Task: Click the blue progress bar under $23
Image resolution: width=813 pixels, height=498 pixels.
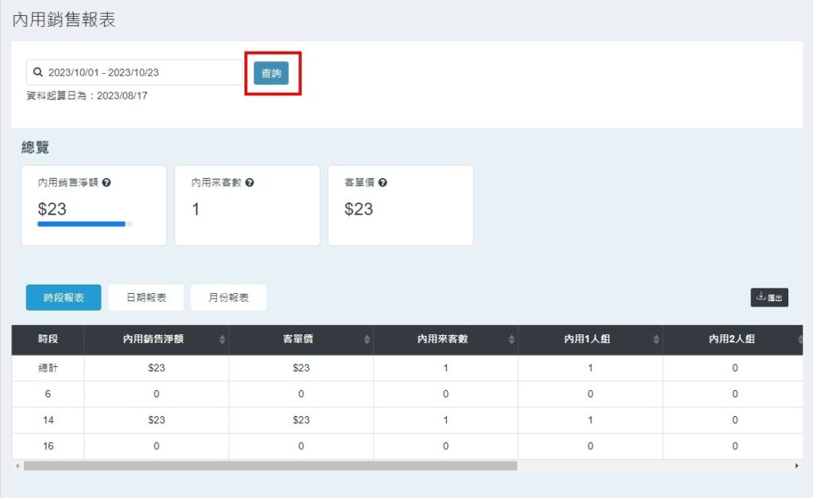Action: tap(81, 224)
